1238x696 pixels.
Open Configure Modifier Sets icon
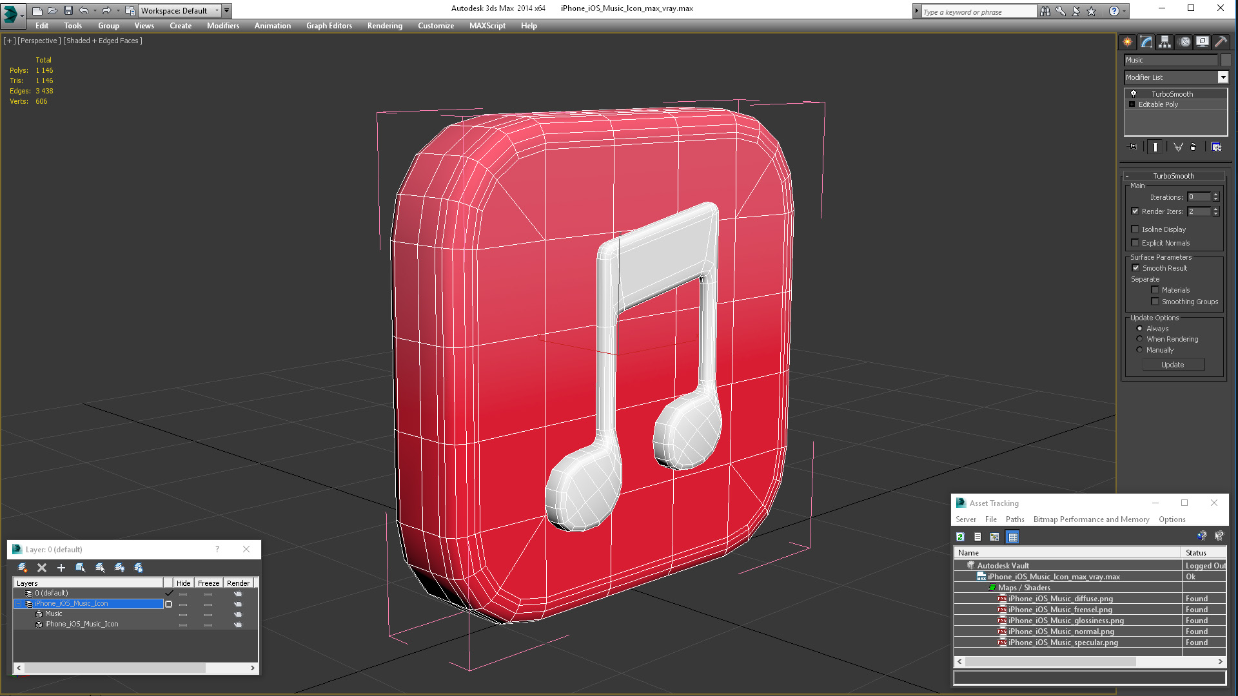pos(1217,147)
